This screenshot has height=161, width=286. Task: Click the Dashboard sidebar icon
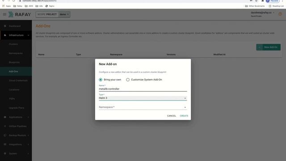point(5,26)
